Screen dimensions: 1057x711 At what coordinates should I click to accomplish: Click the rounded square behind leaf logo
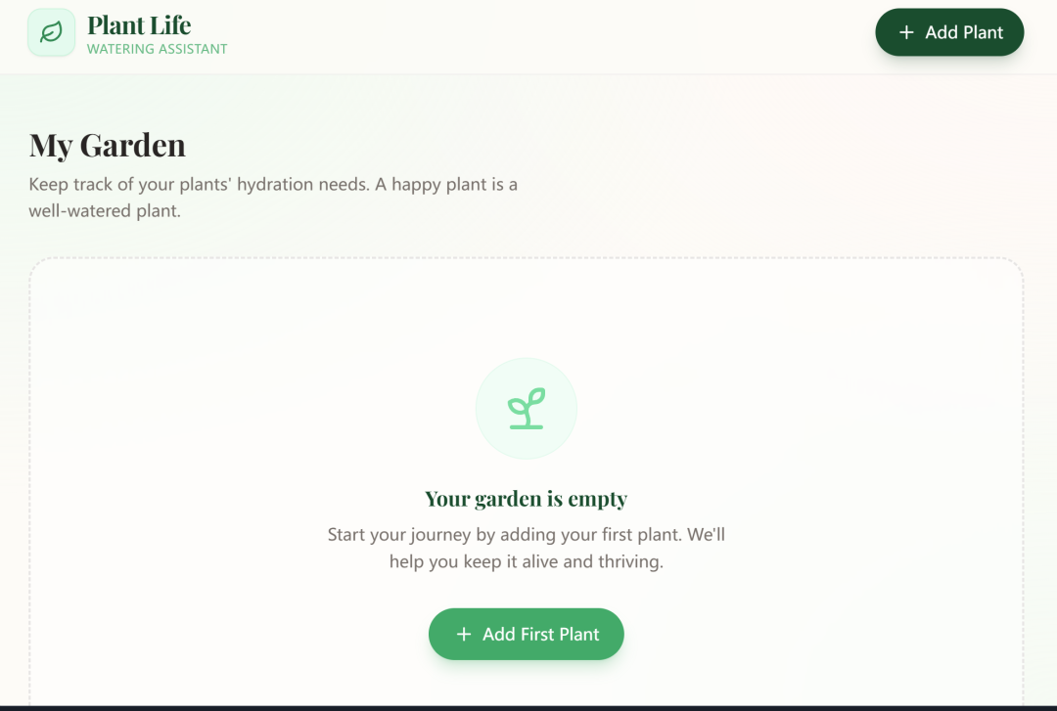(x=51, y=31)
